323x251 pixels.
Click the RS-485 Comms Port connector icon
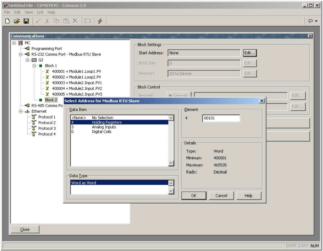click(x=27, y=105)
